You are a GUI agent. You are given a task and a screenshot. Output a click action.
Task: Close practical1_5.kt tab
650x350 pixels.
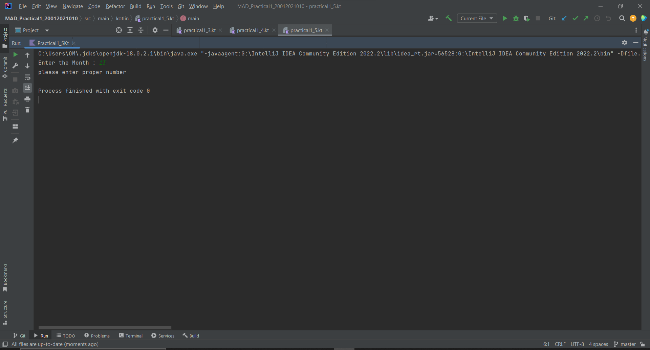tap(327, 30)
